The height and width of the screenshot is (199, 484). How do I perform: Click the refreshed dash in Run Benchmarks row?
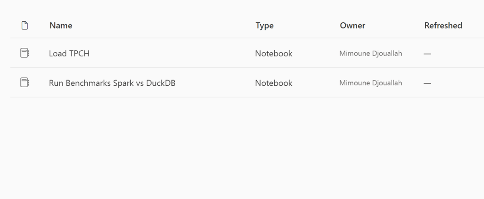427,83
